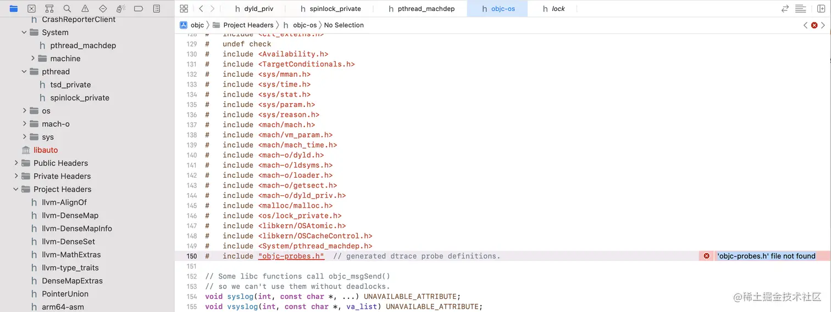The height and width of the screenshot is (312, 831).
Task: Open llvm-DenseSet header file
Action: click(68, 241)
